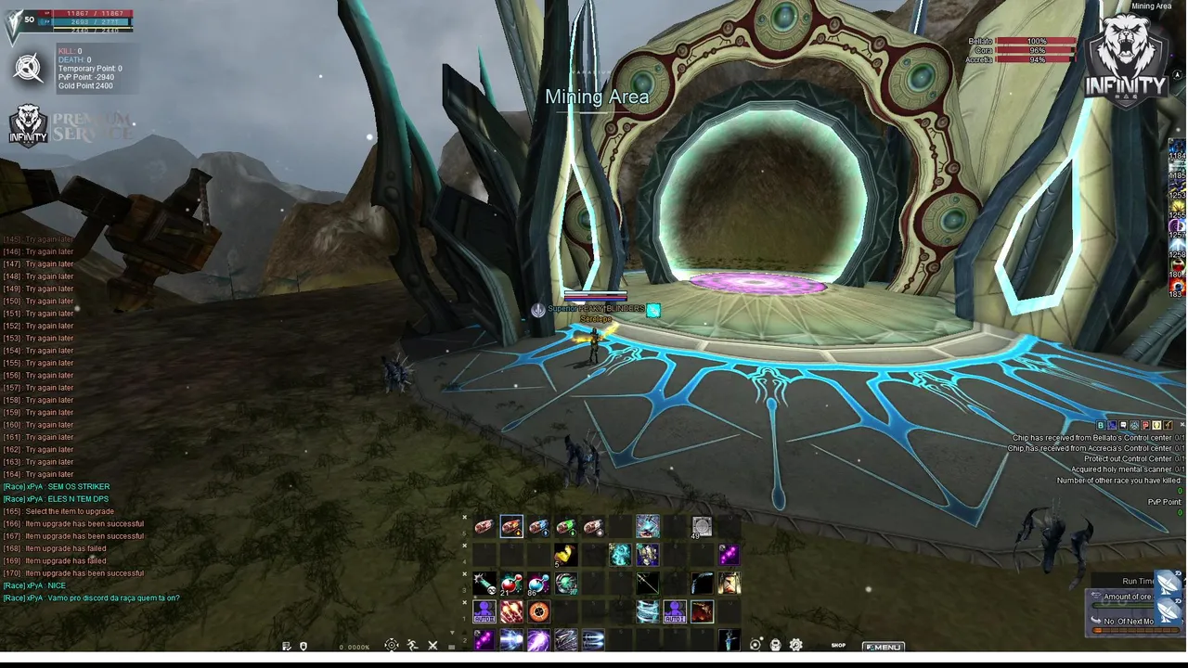This screenshot has height=668, width=1188.
Task: Equip the spear weapon icon in row 3
Action: tap(648, 584)
